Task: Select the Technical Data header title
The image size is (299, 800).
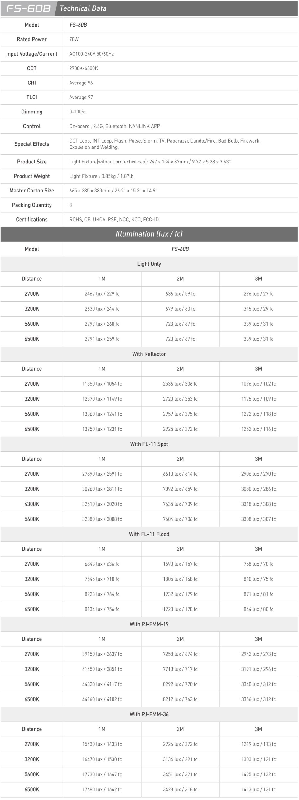Action: coord(83,8)
